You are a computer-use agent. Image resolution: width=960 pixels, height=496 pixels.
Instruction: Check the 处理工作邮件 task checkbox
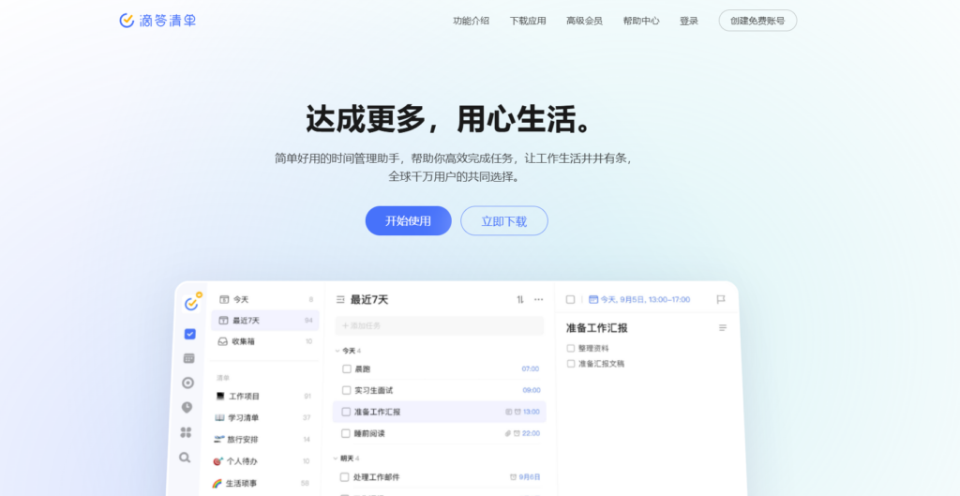pos(344,477)
